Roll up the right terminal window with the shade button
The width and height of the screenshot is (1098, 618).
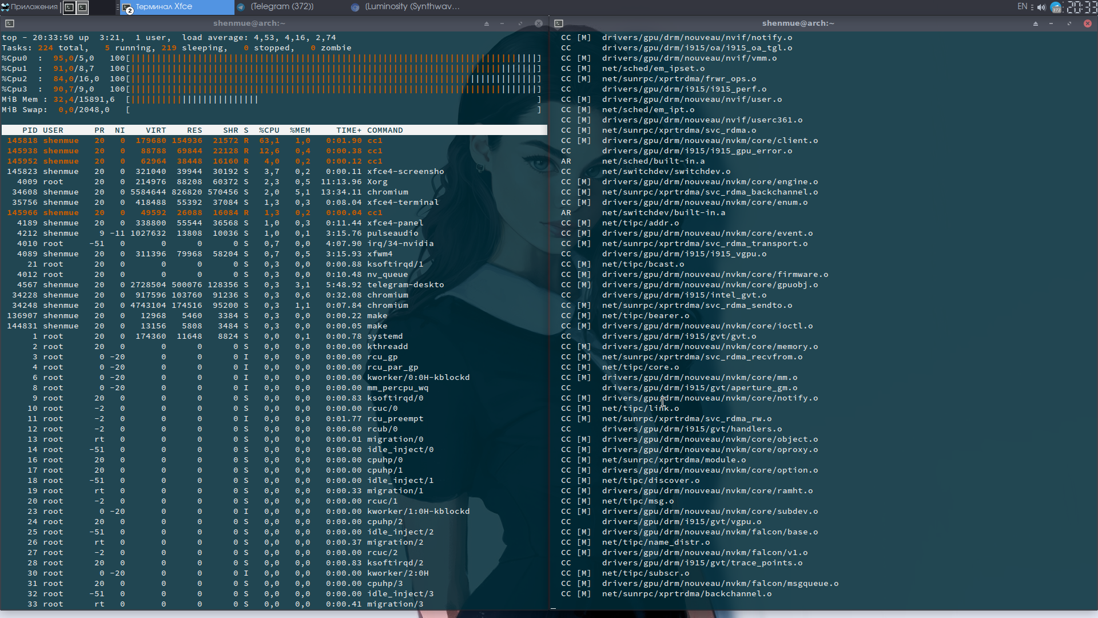coord(1036,23)
